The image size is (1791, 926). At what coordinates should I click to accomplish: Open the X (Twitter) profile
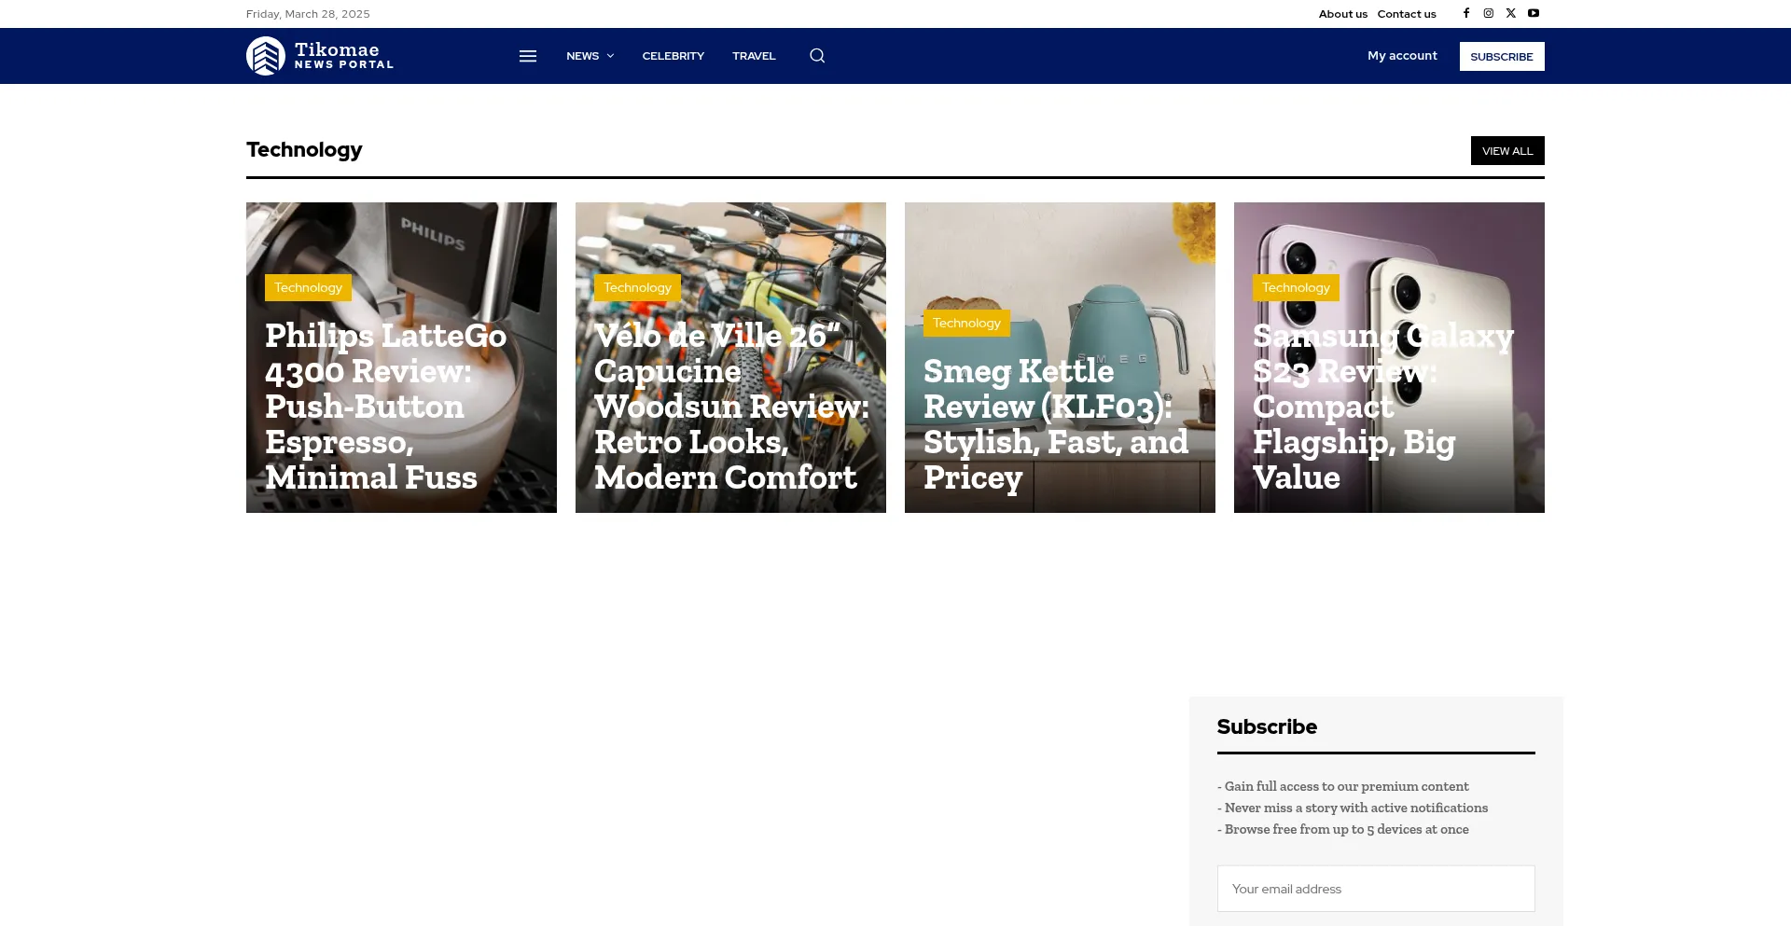click(1510, 13)
